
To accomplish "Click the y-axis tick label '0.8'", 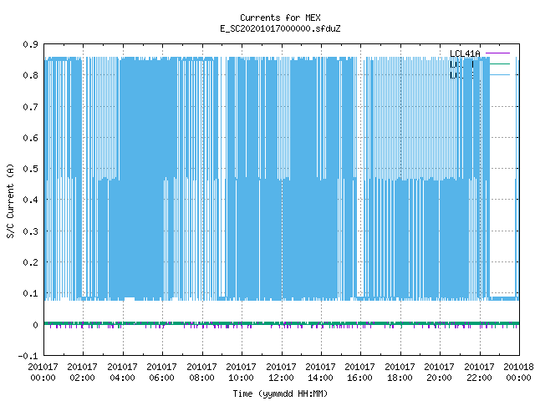I will [x=30, y=75].
